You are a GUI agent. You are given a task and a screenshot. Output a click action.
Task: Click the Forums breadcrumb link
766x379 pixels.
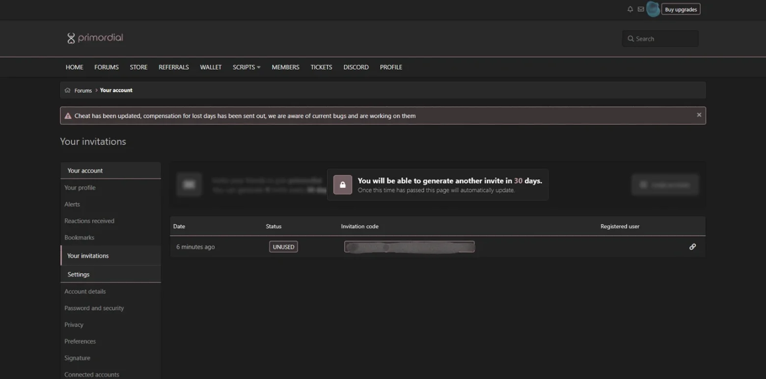[83, 90]
